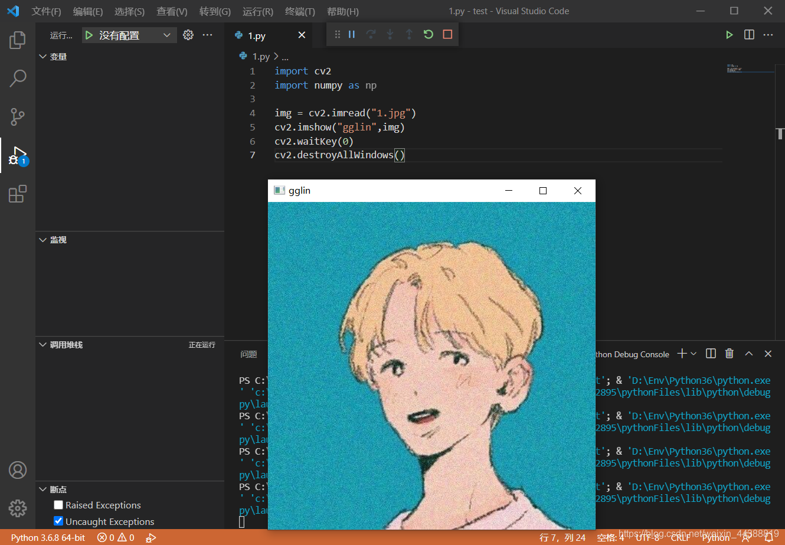This screenshot has width=785, height=545.
Task: Pause the running debug session
Action: click(351, 34)
